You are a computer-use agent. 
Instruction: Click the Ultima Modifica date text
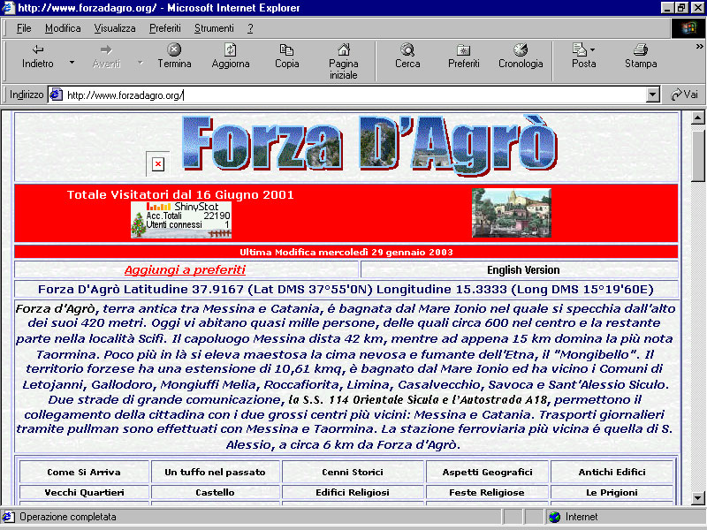pos(346,252)
